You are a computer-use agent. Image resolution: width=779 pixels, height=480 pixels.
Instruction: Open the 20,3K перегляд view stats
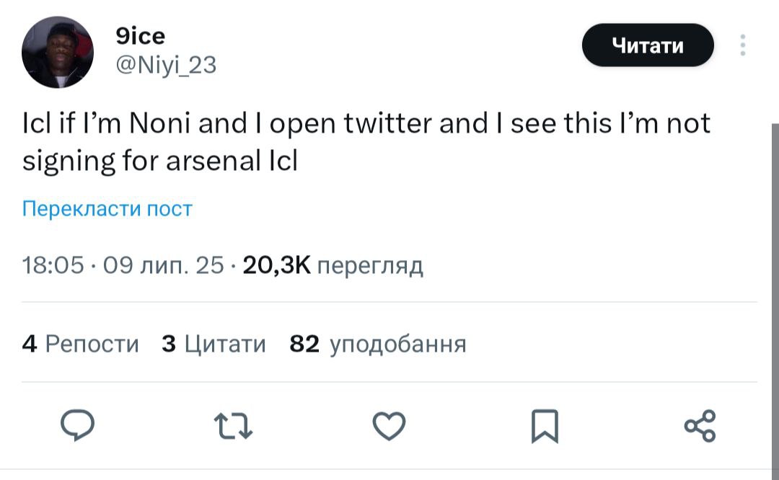[x=333, y=266]
